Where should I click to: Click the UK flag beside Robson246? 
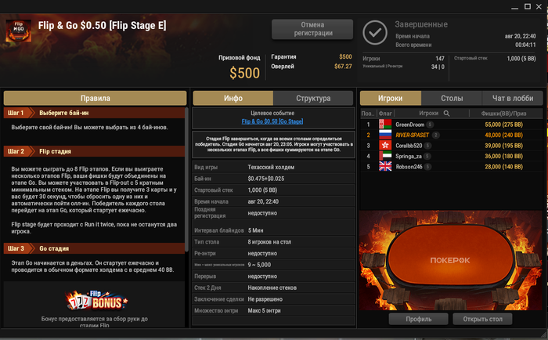[x=385, y=167]
